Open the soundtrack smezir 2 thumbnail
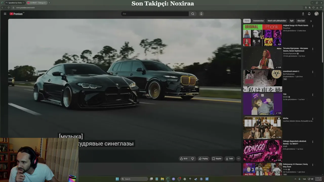Image resolution: width=324 pixels, height=182 pixels. [262, 81]
